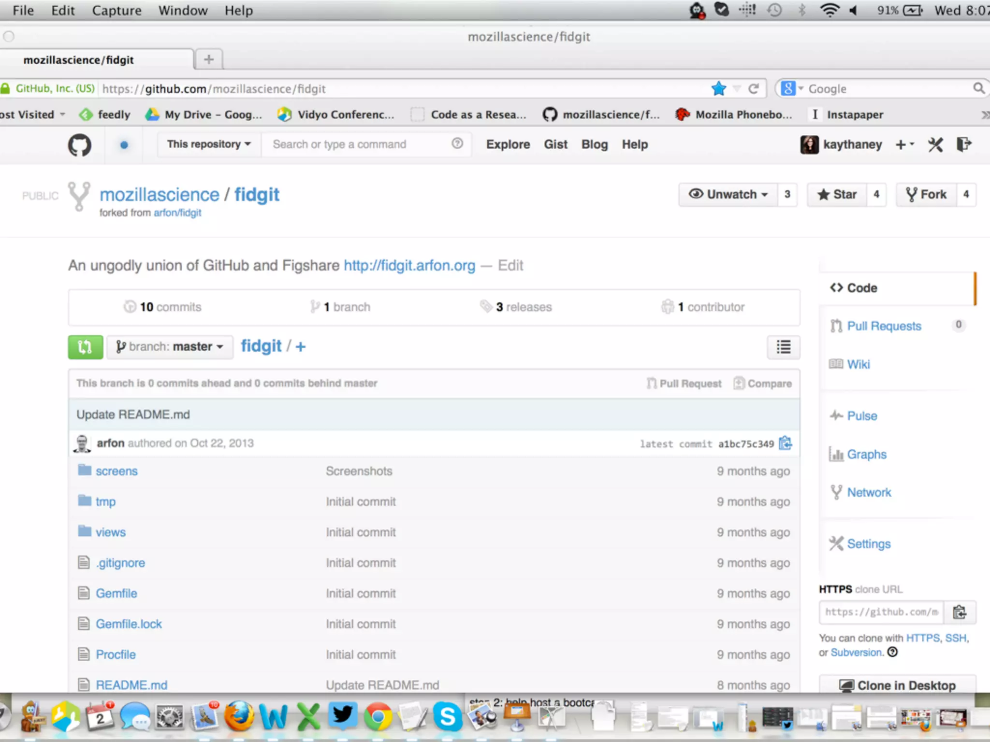Screen dimensions: 990x742
Task: Open account settings via the tools icon
Action: pos(935,144)
